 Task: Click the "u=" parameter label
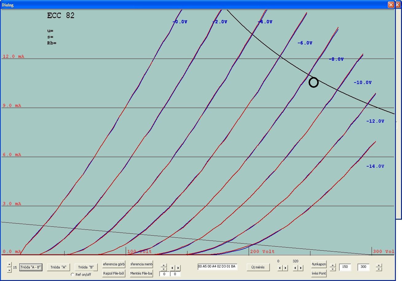pos(50,31)
